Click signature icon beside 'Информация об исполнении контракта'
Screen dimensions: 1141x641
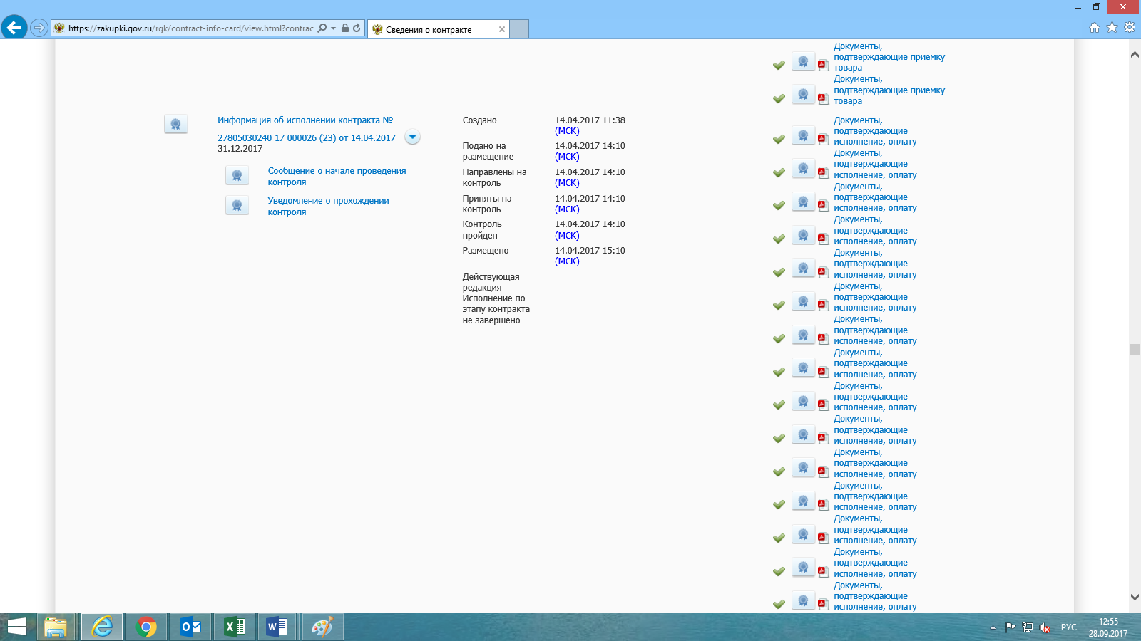[175, 125]
